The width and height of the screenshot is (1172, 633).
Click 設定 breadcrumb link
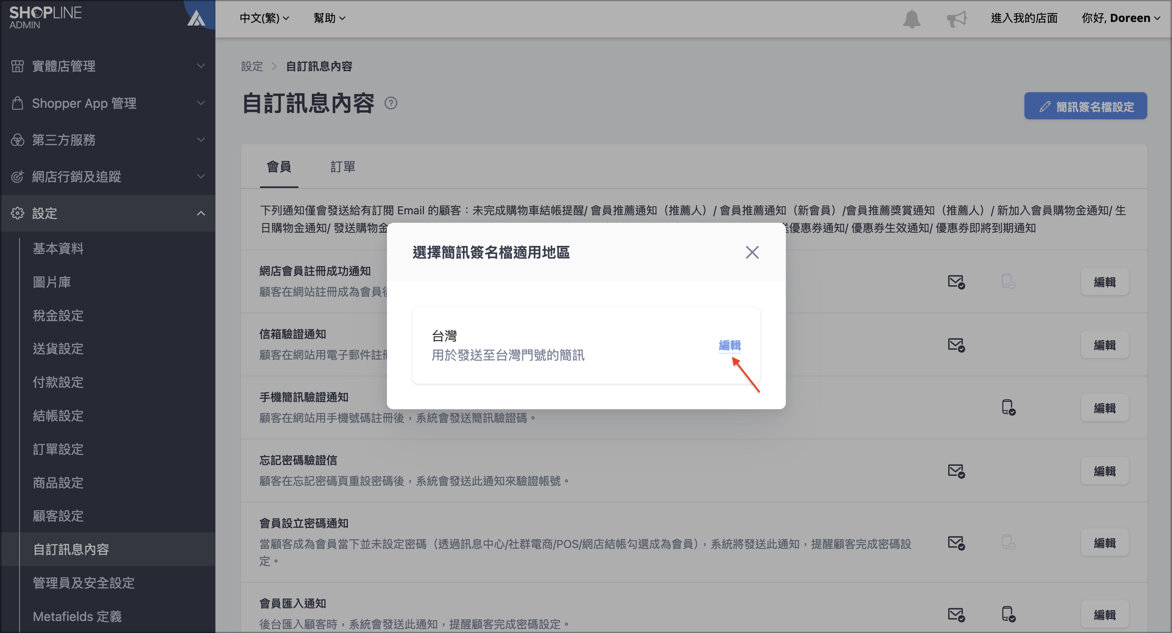pyautogui.click(x=252, y=66)
